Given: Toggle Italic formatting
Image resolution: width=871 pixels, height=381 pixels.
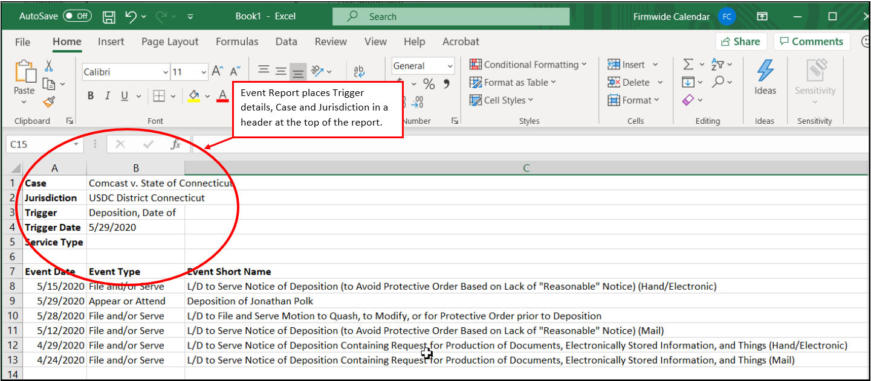Looking at the screenshot, I should point(108,96).
